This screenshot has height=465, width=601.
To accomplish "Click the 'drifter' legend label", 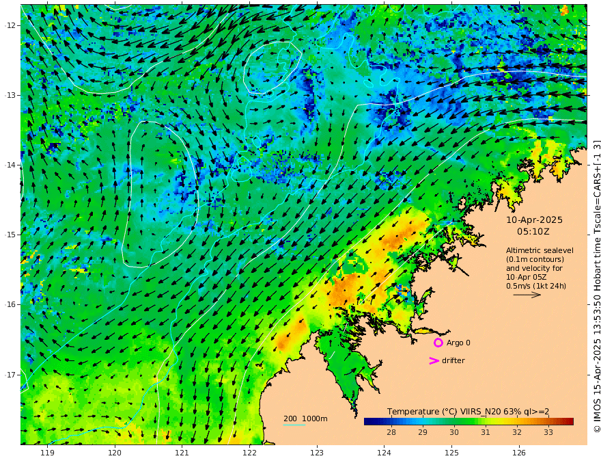I will tap(453, 360).
